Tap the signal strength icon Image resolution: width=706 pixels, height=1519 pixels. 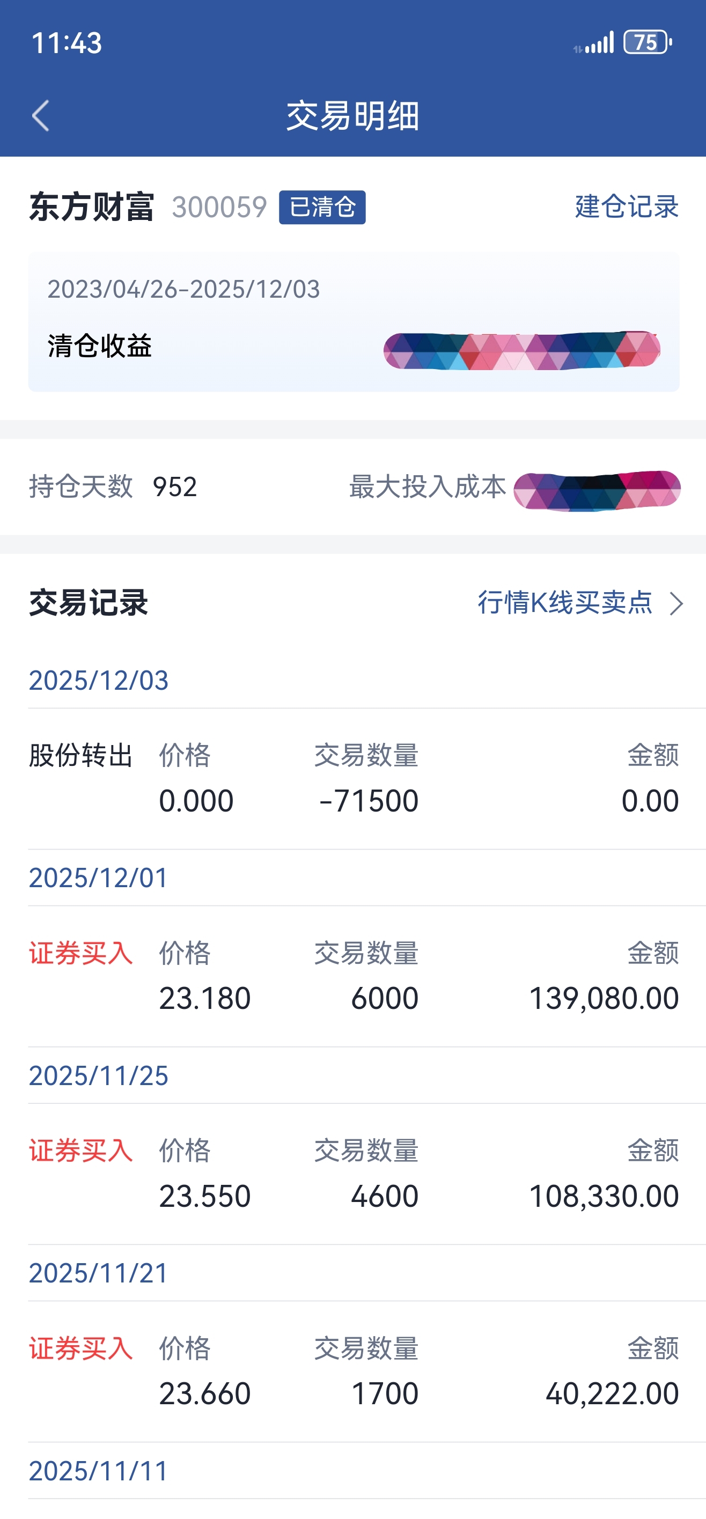tap(595, 43)
